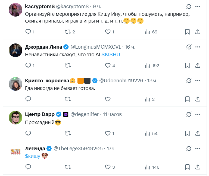Open the $кишу cashtag link
The height and width of the screenshot is (176, 209).
tap(33, 156)
